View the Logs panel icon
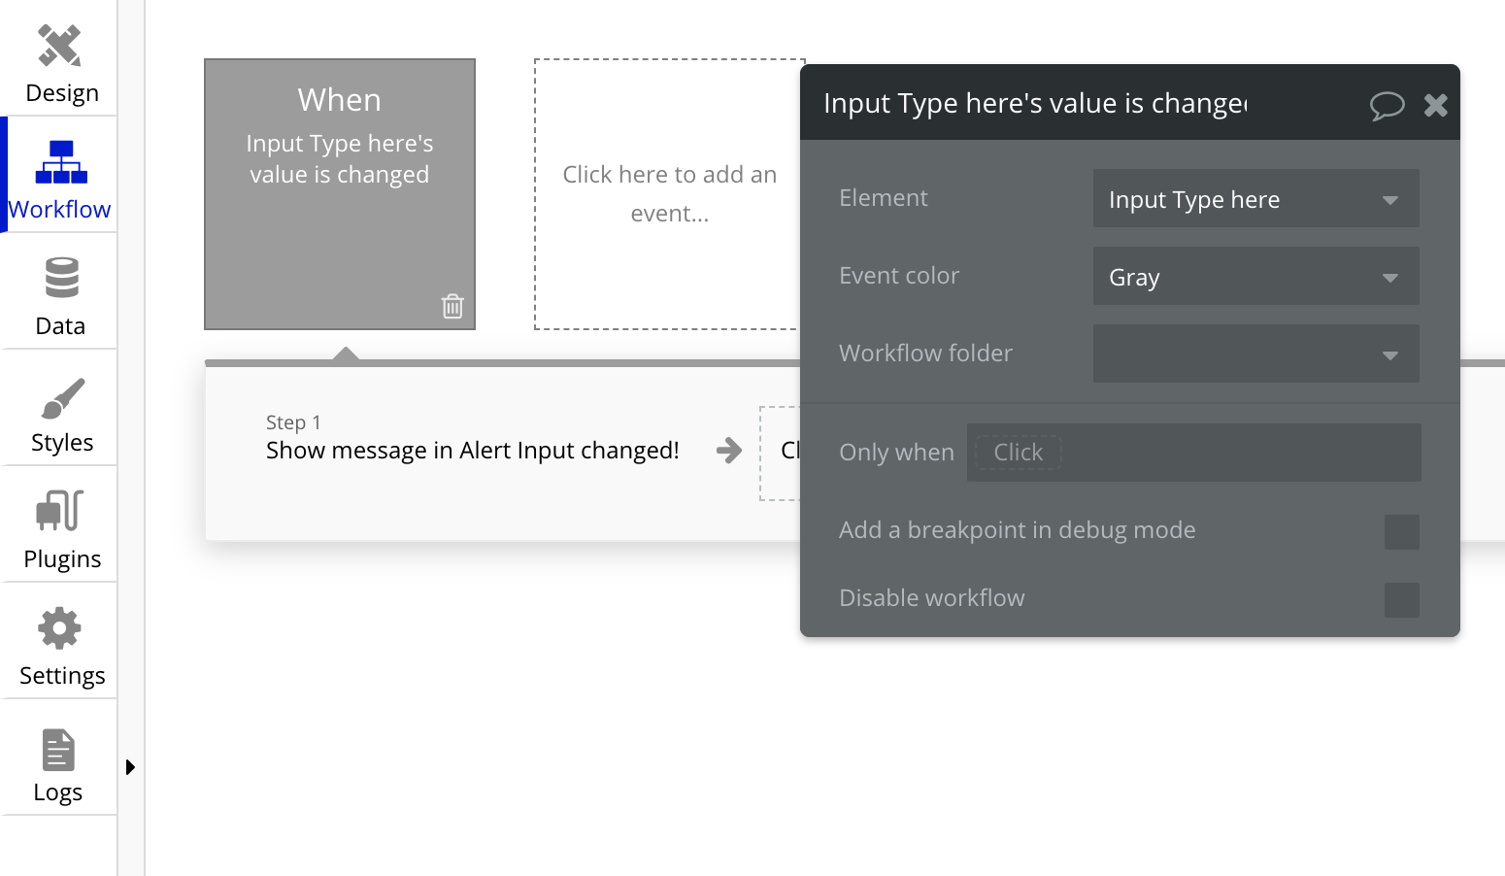The width and height of the screenshot is (1505, 876). [x=58, y=759]
